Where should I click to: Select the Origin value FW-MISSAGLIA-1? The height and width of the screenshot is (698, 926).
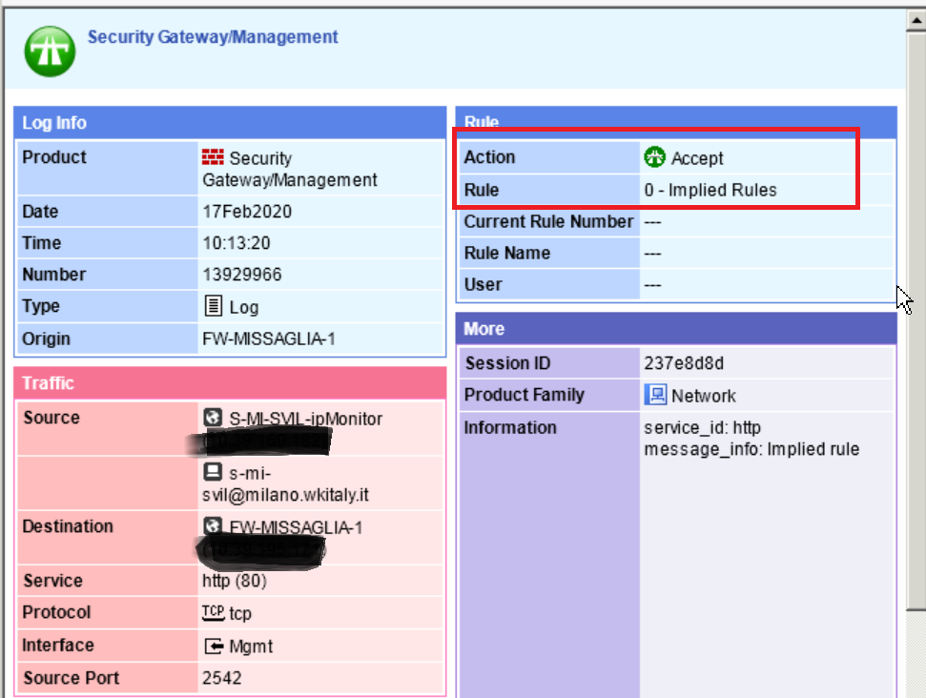click(x=269, y=339)
